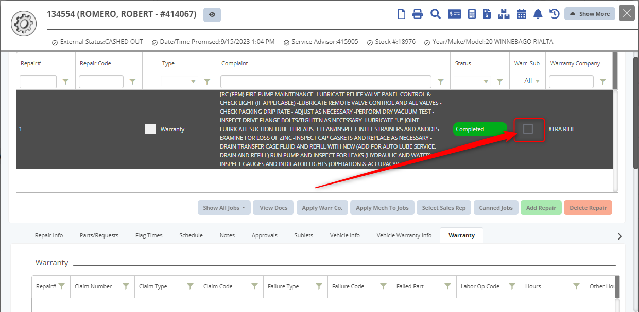
Task: Click the View Docs button
Action: (x=273, y=208)
